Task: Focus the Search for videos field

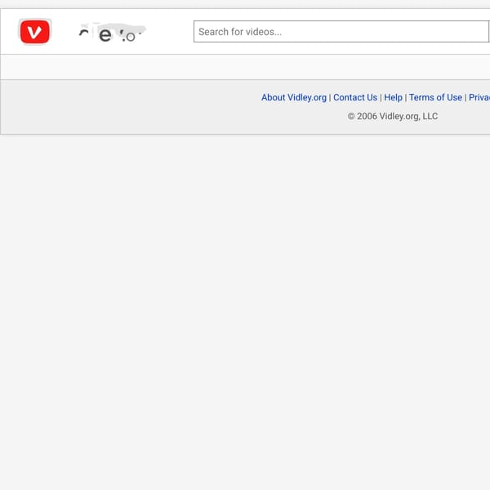Action: pos(341,32)
